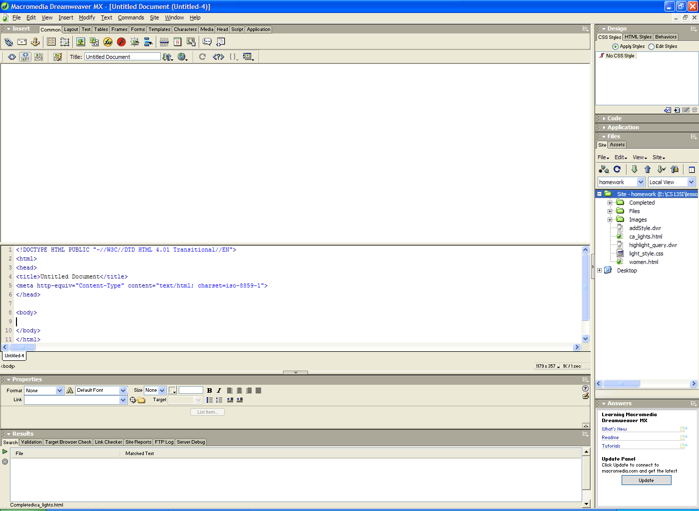
Task: Select the Apply Styles radio button
Action: click(x=615, y=46)
